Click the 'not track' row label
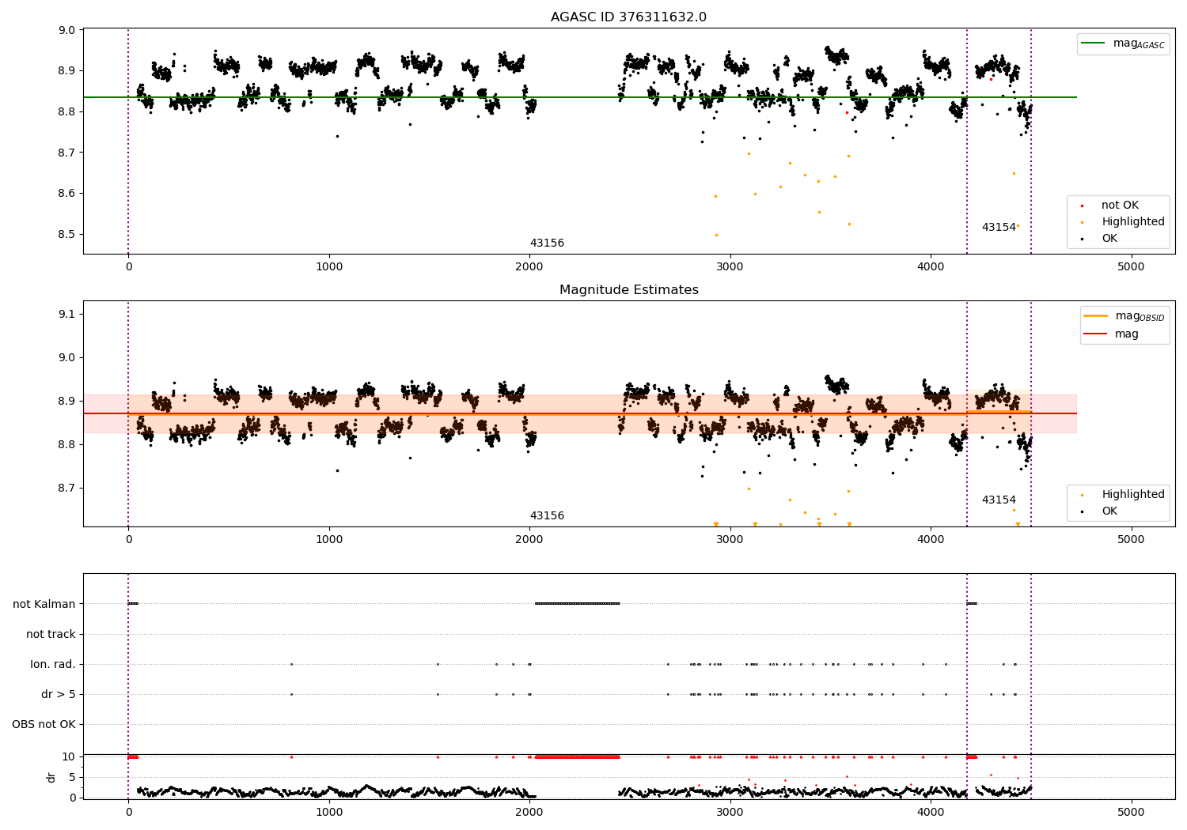The image size is (1187, 830). coord(51,635)
